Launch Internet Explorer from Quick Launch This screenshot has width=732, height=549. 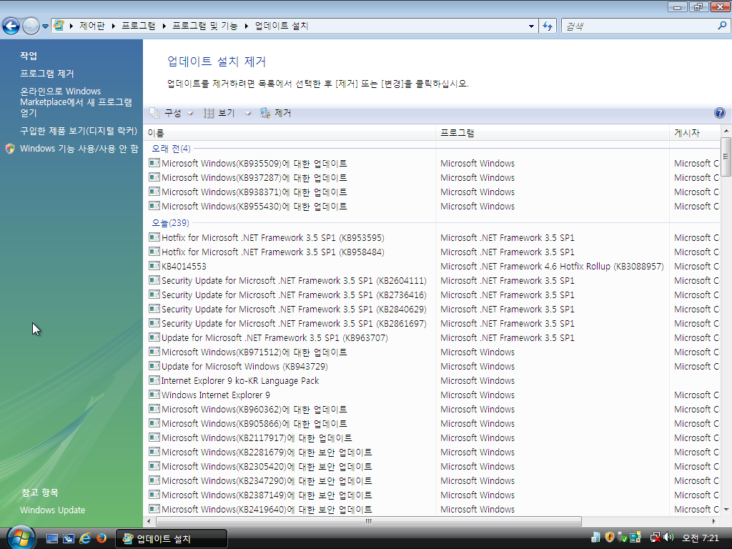pyautogui.click(x=85, y=538)
